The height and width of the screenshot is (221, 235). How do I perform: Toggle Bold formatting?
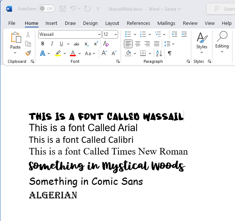[x=43, y=44]
